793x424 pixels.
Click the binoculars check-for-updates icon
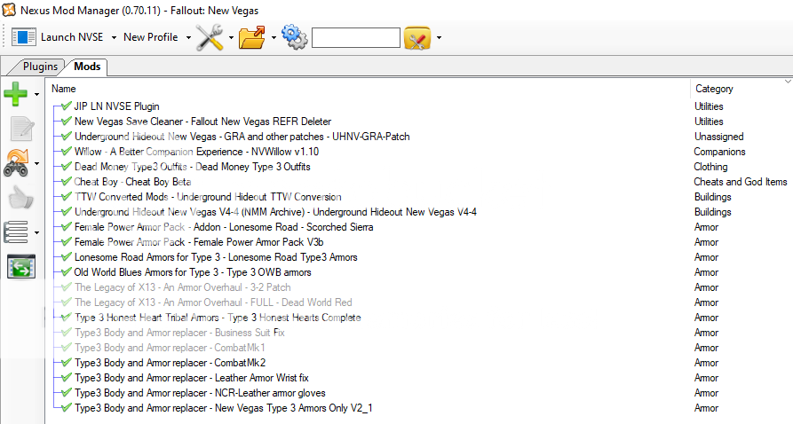[17, 163]
